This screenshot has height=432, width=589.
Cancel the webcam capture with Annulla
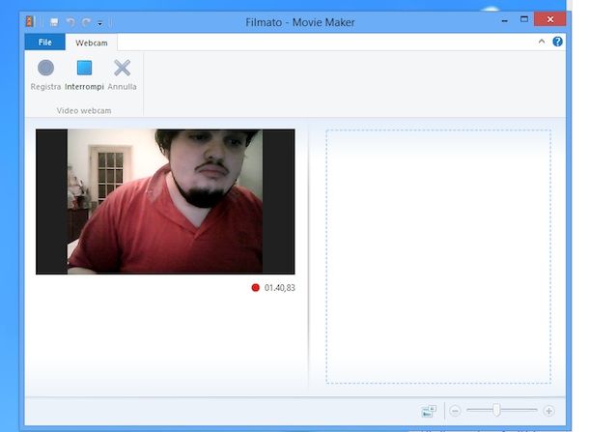[x=122, y=74]
